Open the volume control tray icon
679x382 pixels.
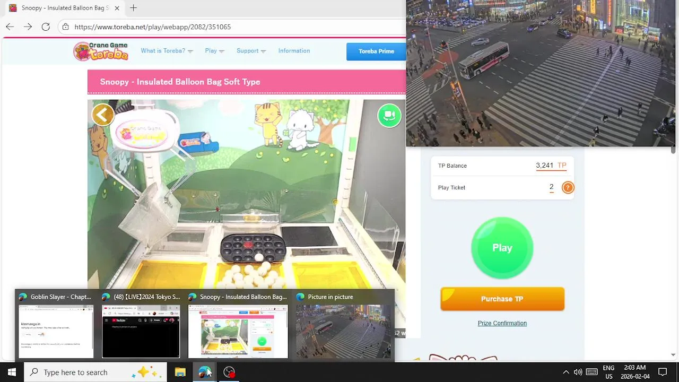pos(578,372)
